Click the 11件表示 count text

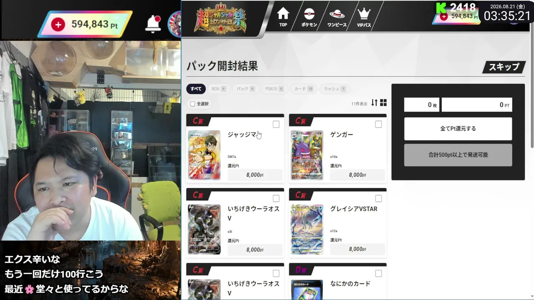[359, 104]
